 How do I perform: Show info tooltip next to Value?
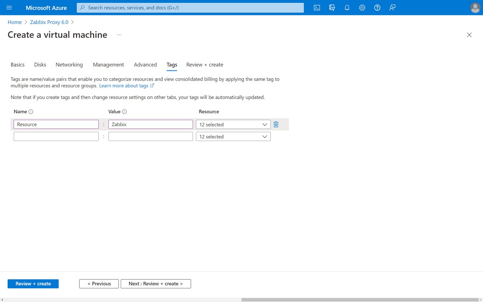coord(124,112)
